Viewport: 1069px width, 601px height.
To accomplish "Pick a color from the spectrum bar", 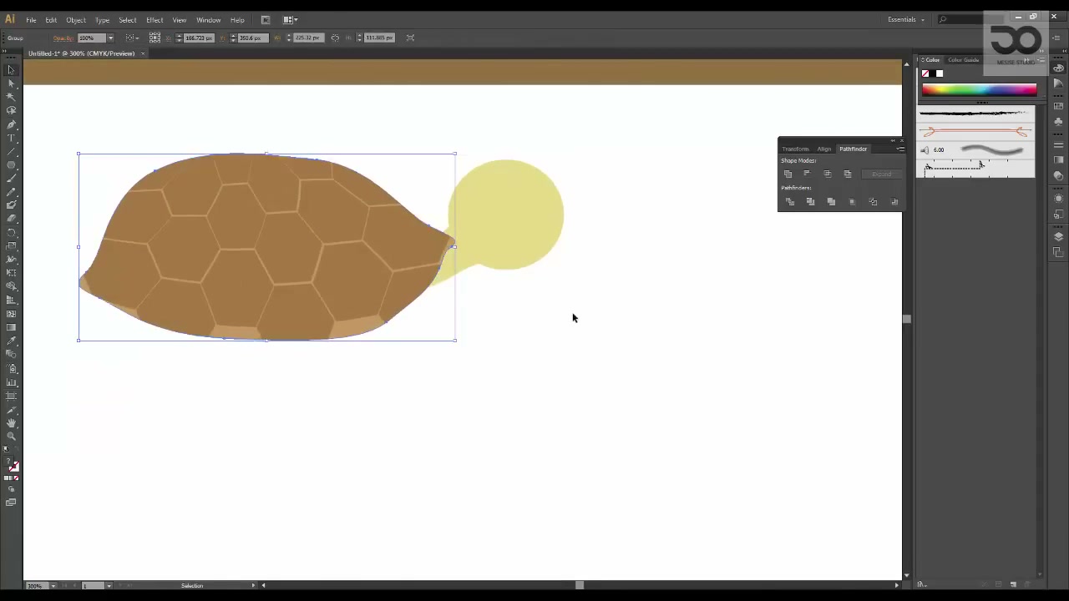I will click(x=980, y=89).
